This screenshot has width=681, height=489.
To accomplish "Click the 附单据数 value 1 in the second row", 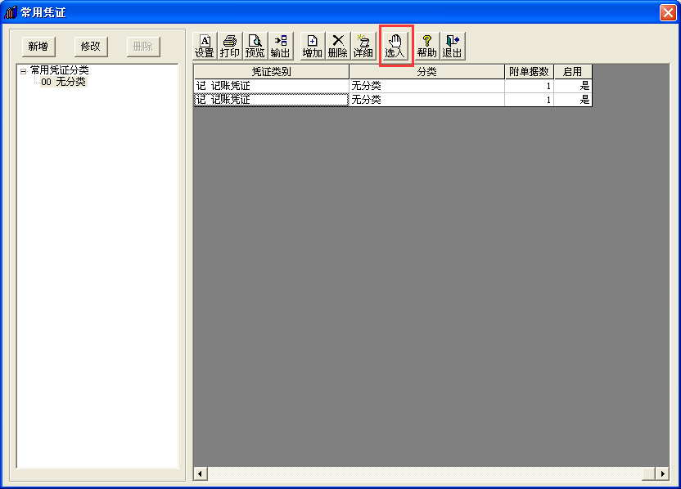I will pyautogui.click(x=529, y=100).
